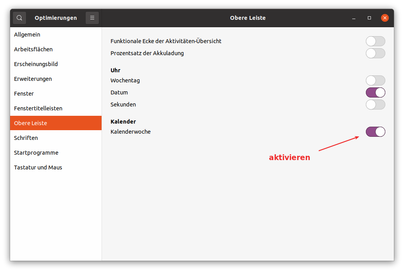Select Erscheinungsbild in the sidebar
Viewport: 404px width, 272px height.
click(x=36, y=64)
